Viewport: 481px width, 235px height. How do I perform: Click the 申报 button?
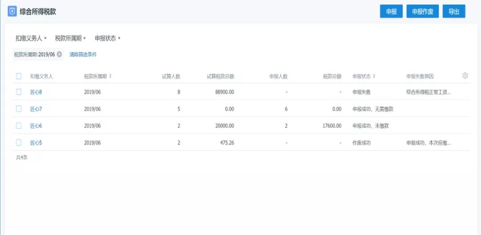[x=391, y=11]
